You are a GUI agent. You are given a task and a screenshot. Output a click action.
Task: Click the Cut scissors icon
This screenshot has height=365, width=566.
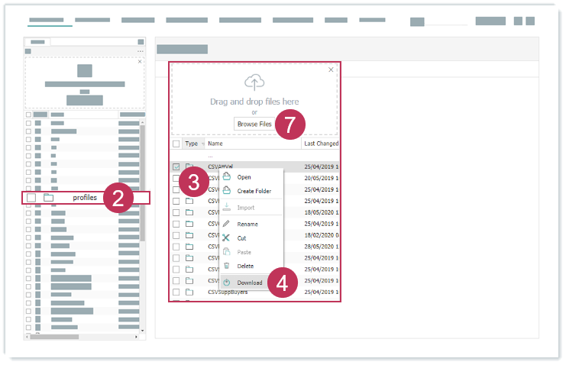(226, 238)
